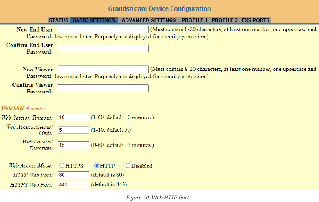Image resolution: width=319 pixels, height=202 pixels.
Task: Click the Web Lockout Duration field
Action: 74,145
